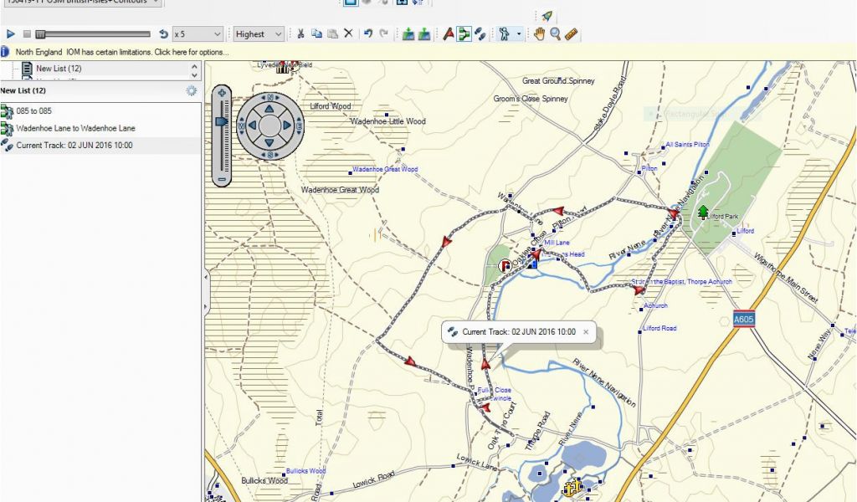Viewport: 857px width, 502px height.
Task: Select 'Current Track: 02 JUN 2016 10:00' in list
Action: (x=74, y=146)
